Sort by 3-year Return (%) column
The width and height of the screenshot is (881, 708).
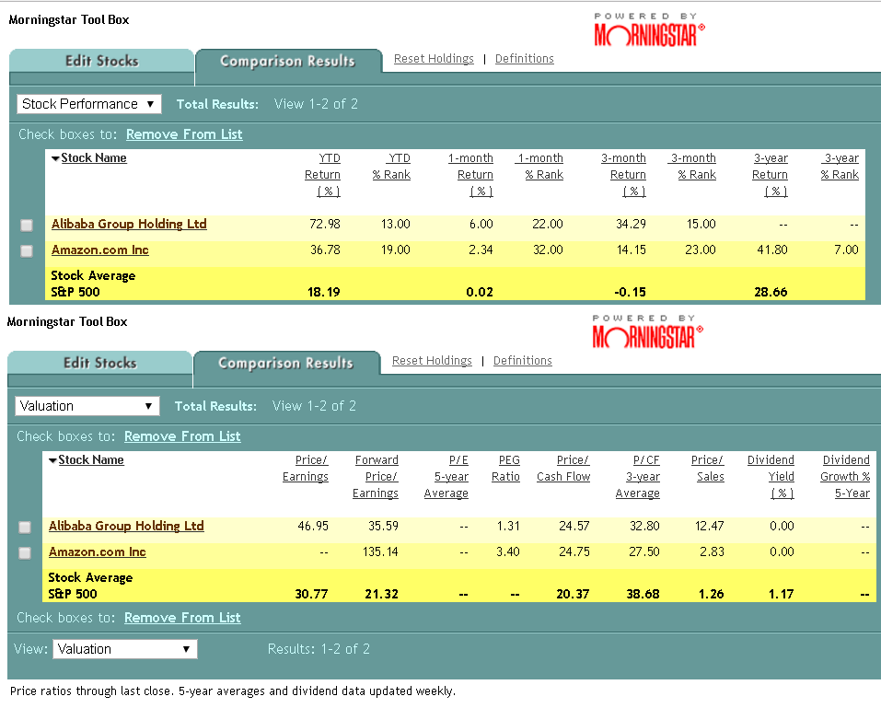pyautogui.click(x=771, y=175)
